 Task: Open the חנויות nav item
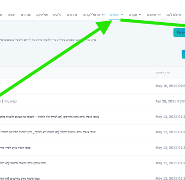[11, 15]
